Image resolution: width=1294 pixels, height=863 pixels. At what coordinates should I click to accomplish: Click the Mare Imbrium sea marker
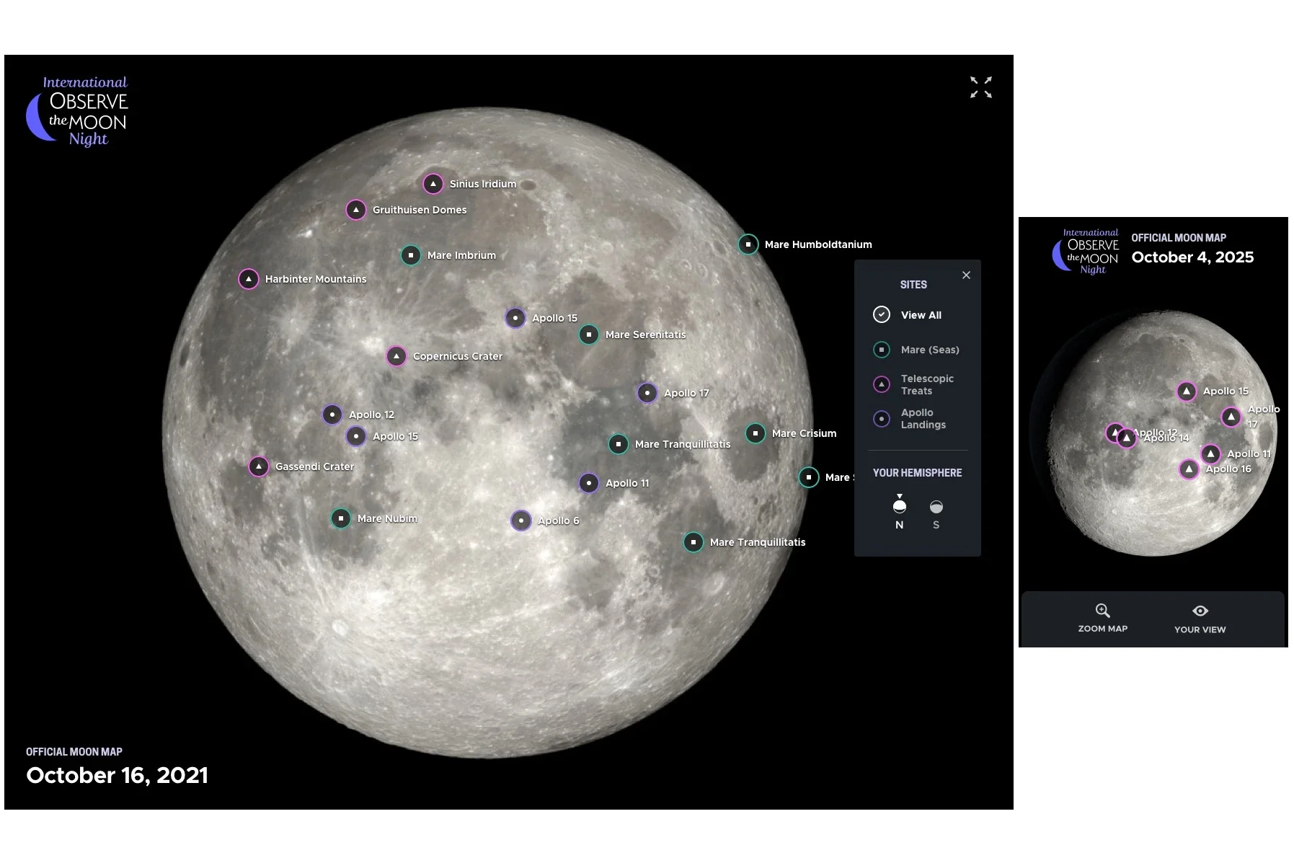(x=411, y=255)
